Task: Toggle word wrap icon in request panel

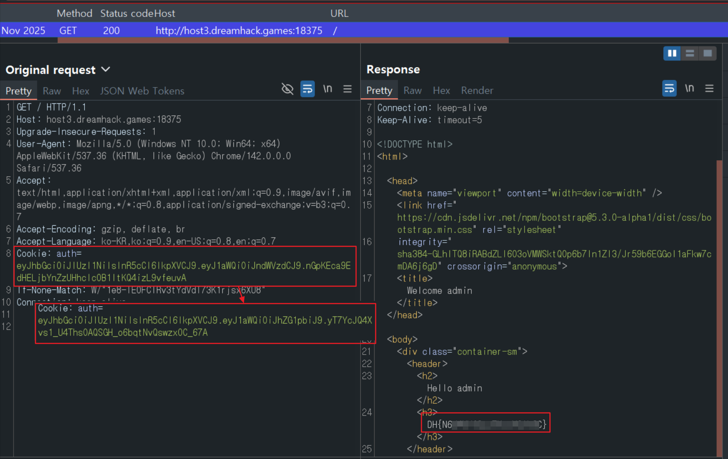Action: point(307,89)
